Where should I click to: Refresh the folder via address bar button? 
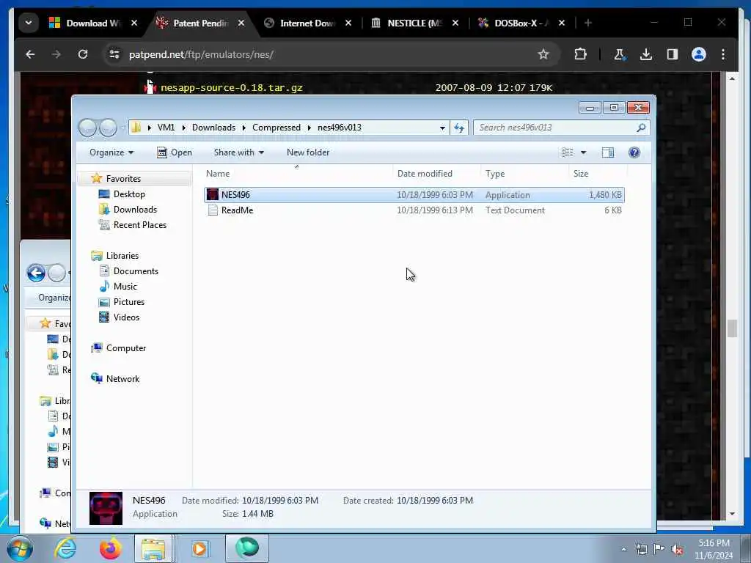(459, 128)
